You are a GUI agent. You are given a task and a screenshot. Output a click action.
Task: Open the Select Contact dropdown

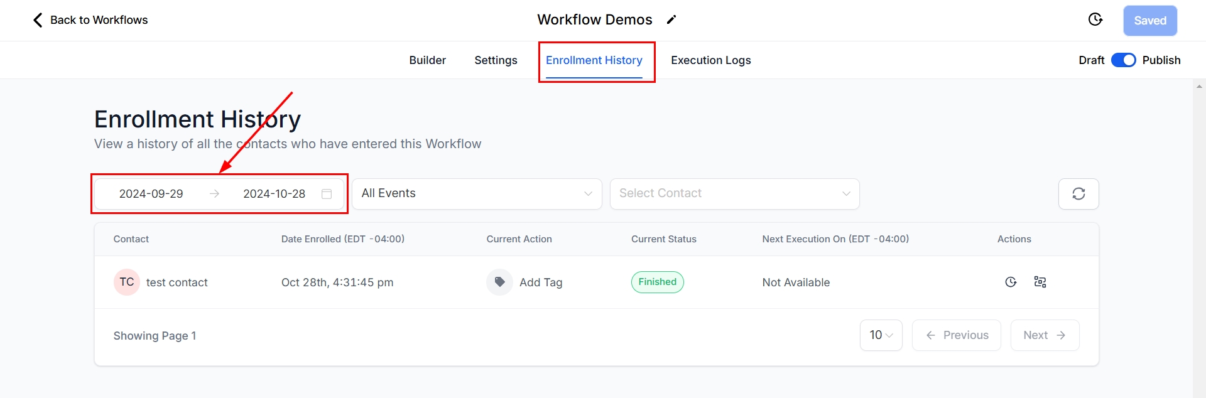(x=734, y=194)
